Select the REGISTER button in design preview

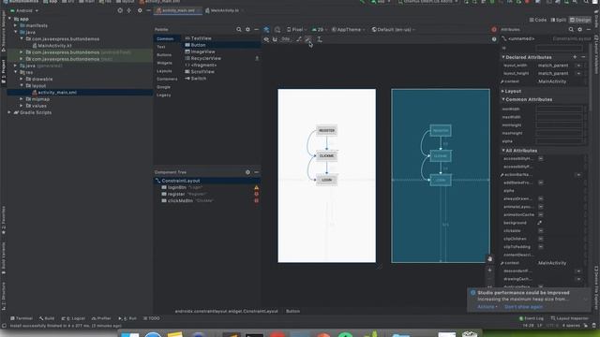(x=326, y=131)
